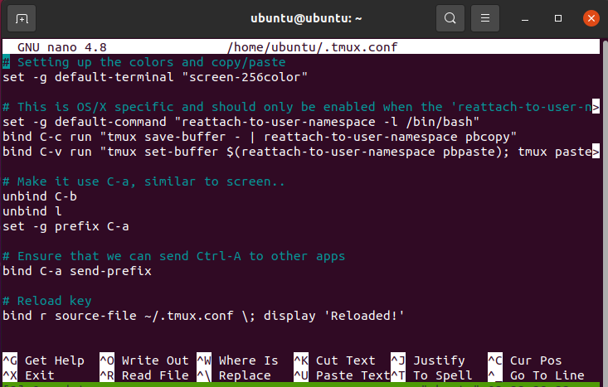Open a new terminal tab

[22, 18]
